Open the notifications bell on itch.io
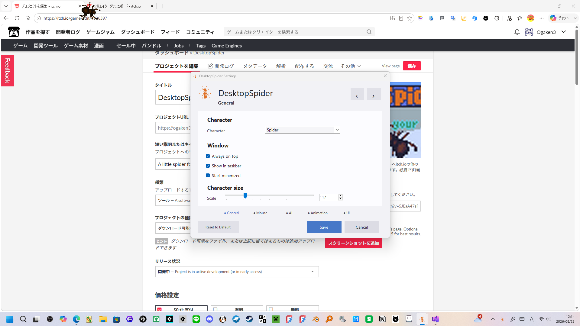 click(517, 32)
